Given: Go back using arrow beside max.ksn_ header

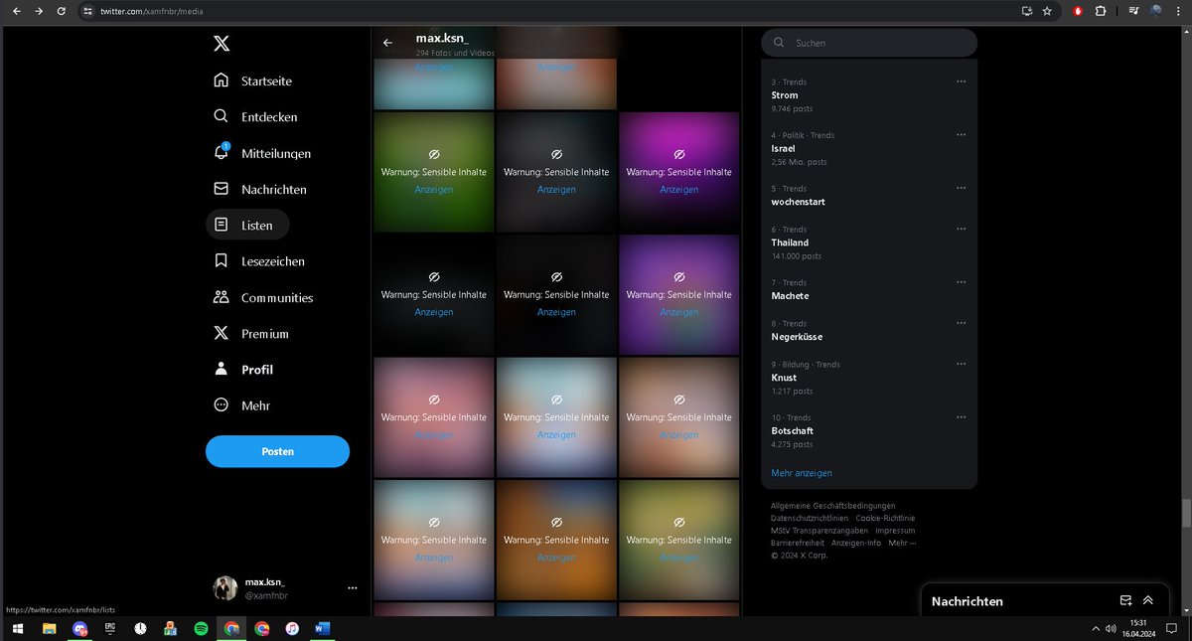Looking at the screenshot, I should click(387, 43).
